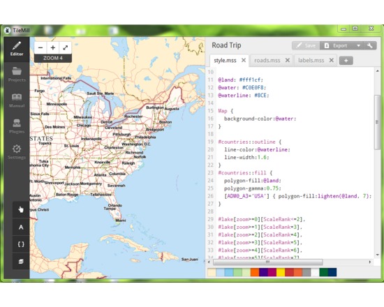The height and width of the screenshot is (307, 384).
Task: Click the Export button
Action: pos(337,45)
